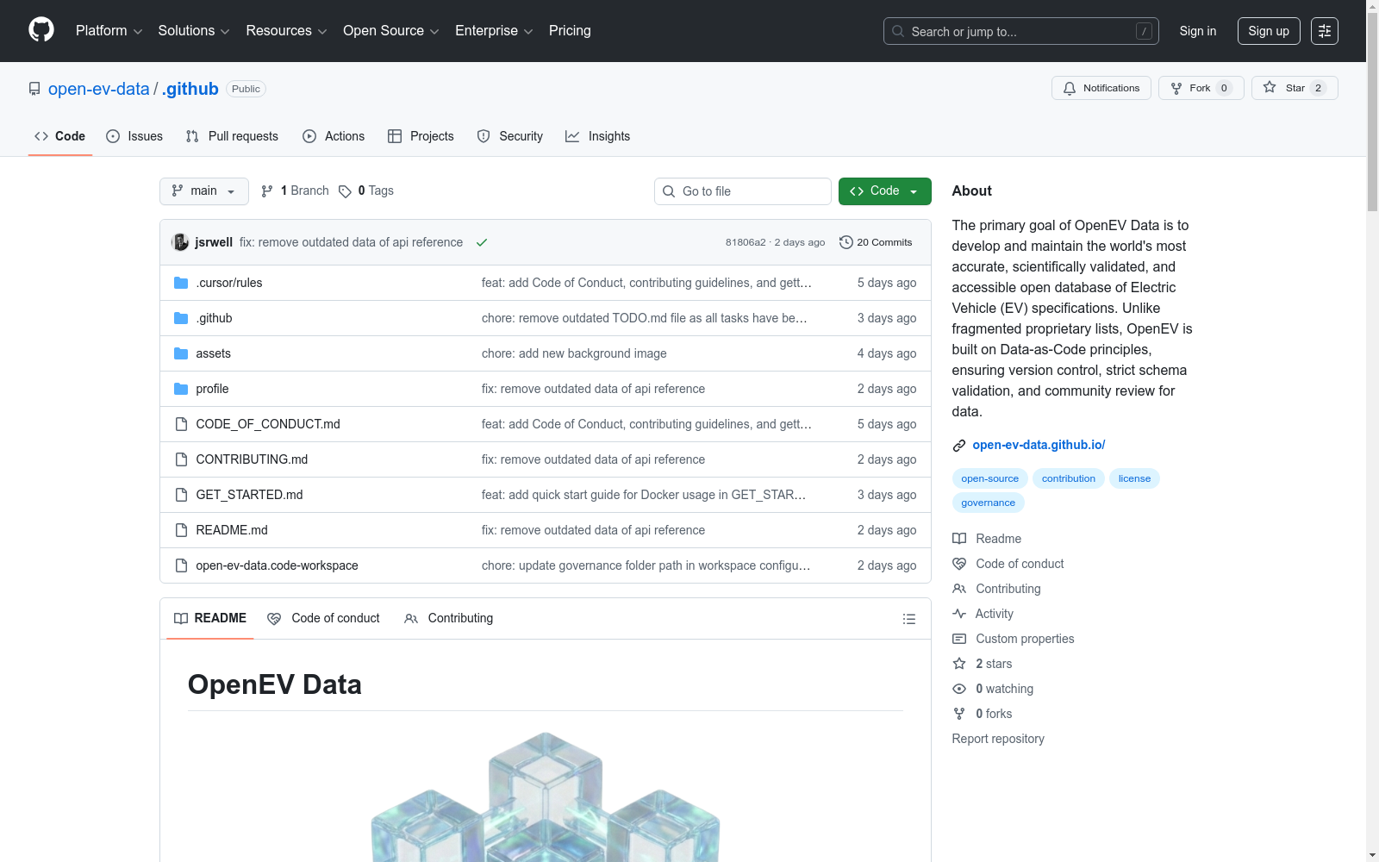Click the Sign in link
This screenshot has height=862, width=1379.
(1198, 31)
